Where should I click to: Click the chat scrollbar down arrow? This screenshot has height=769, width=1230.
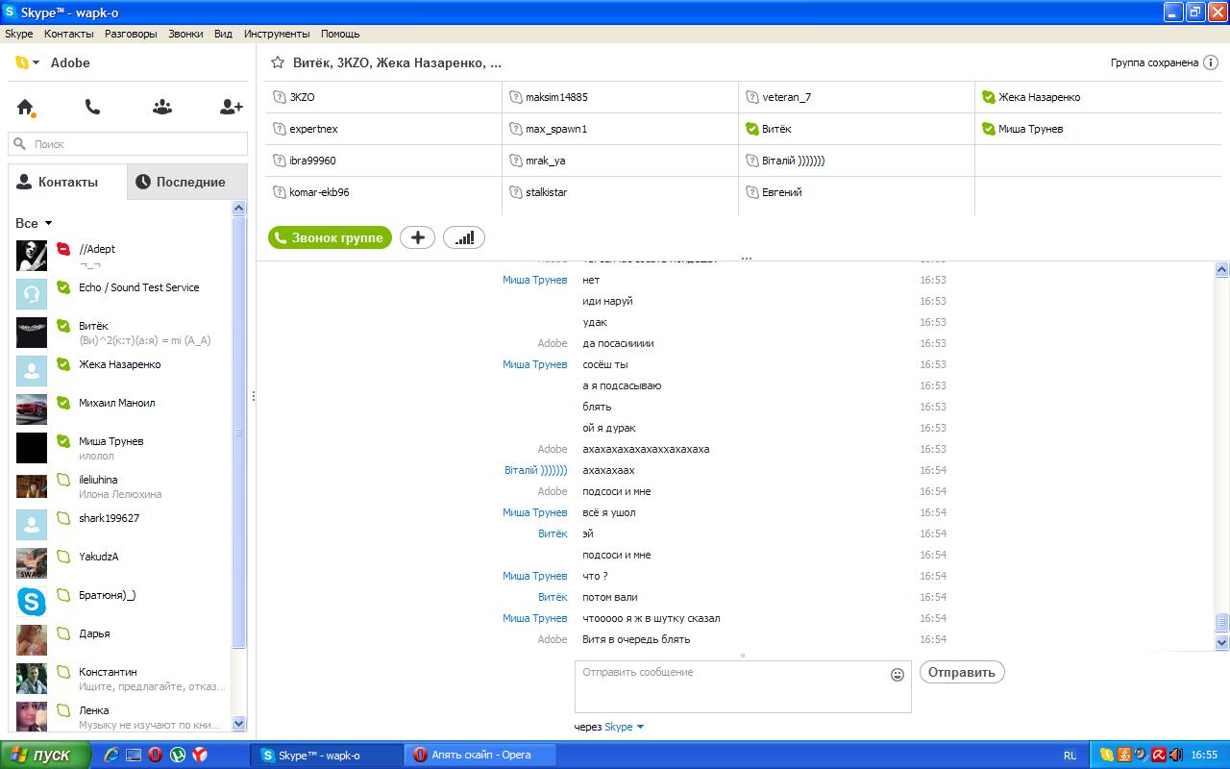[x=1222, y=642]
